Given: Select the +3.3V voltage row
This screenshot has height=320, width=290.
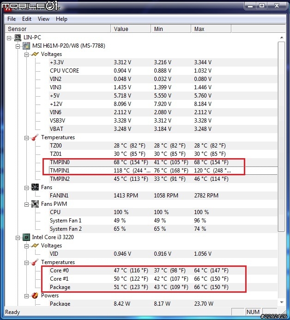Looking at the screenshot, I should coord(163,62).
